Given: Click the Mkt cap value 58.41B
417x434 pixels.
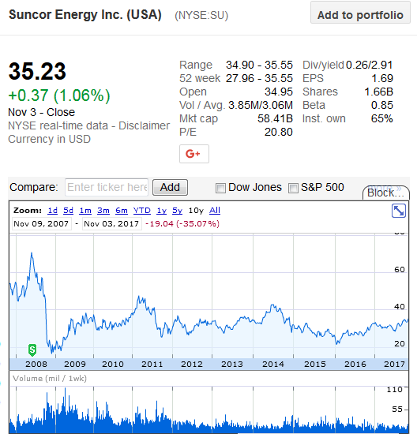Looking at the screenshot, I should point(275,118).
